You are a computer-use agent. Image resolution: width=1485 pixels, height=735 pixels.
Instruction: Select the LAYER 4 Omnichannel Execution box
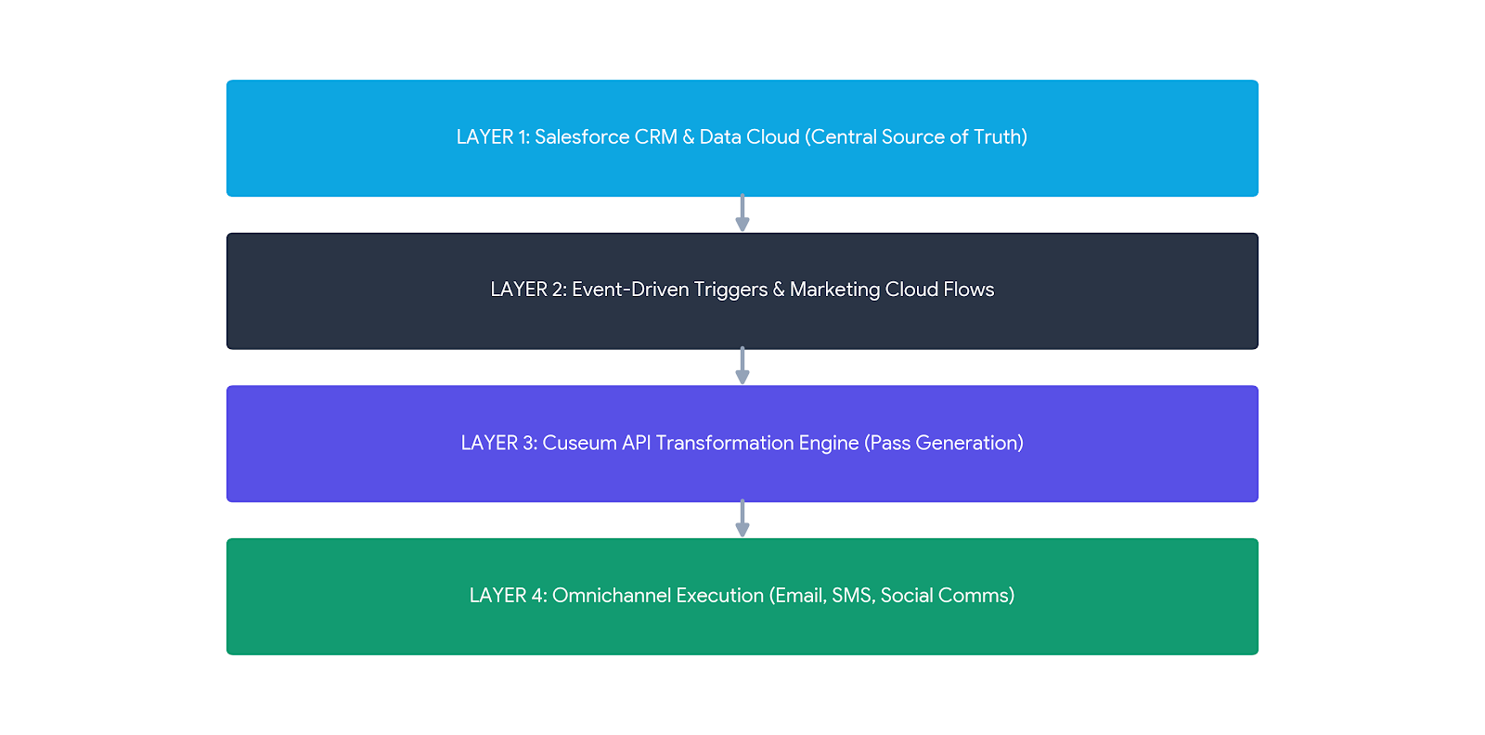tap(742, 597)
